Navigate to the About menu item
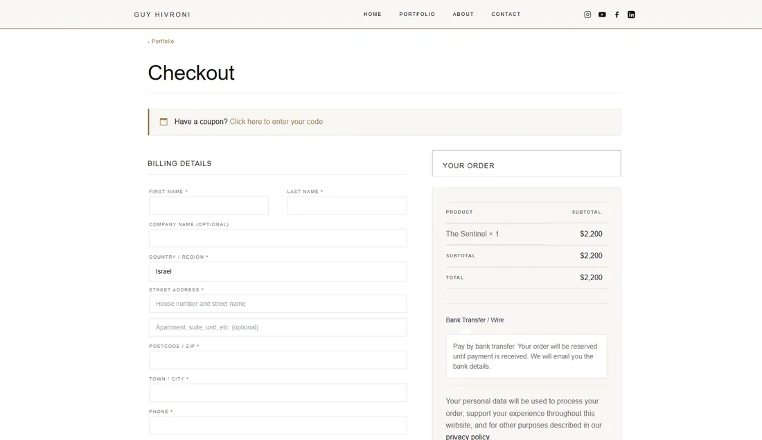 coord(463,14)
